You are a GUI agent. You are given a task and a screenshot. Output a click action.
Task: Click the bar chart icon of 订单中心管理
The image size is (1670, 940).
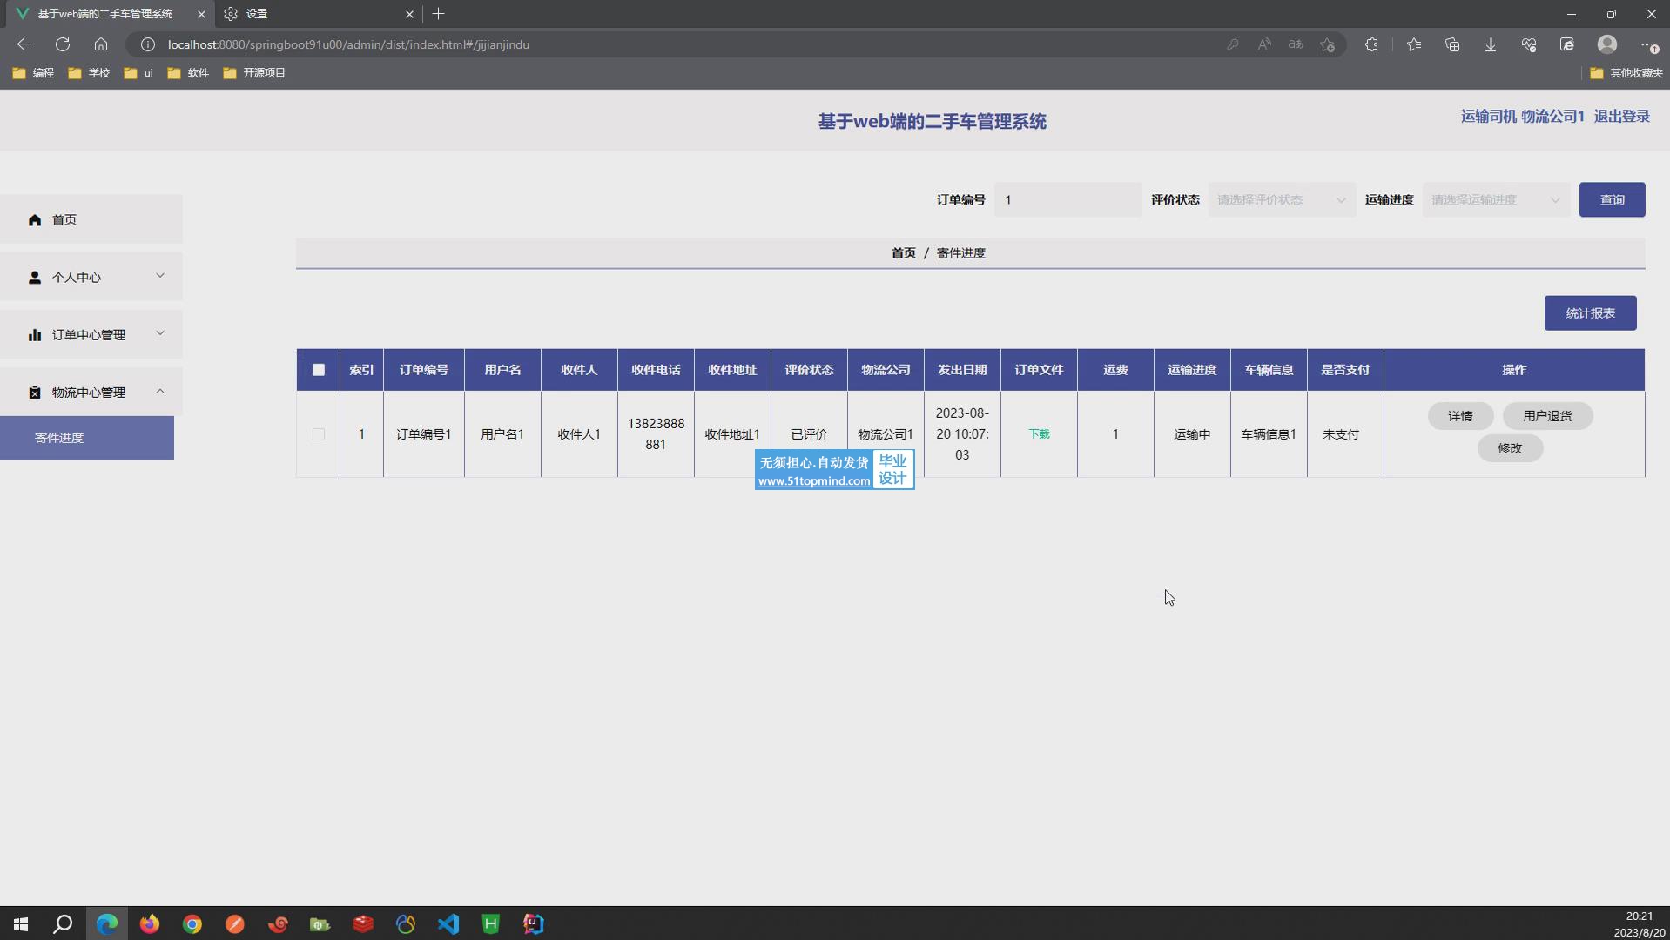35,334
